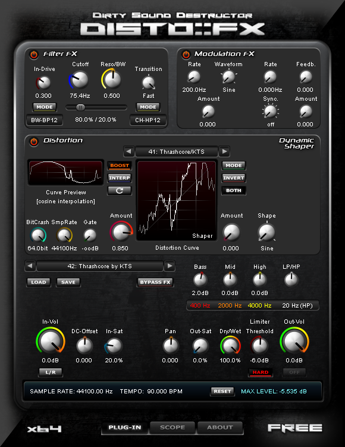
Task: Click the LP/HP knob
Action: 291,280
